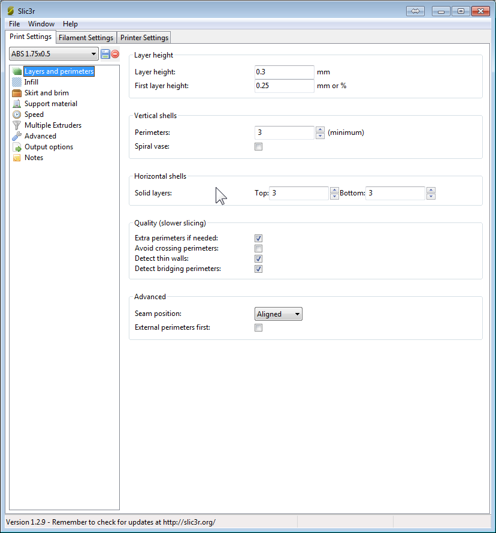Close the Slic3r window
This screenshot has height=533, width=496.
pyautogui.click(x=480, y=11)
